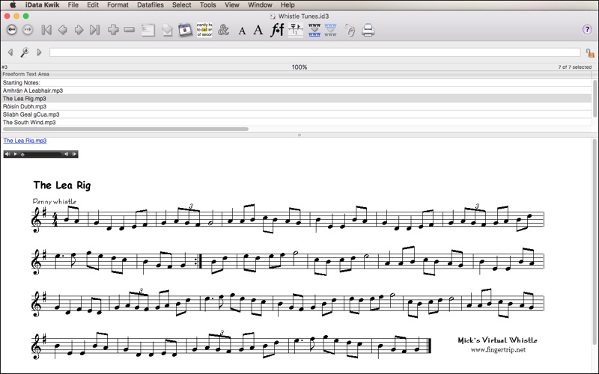This screenshot has width=599, height=374.
Task: Click the highlight text toolbar icon
Action: click(204, 30)
